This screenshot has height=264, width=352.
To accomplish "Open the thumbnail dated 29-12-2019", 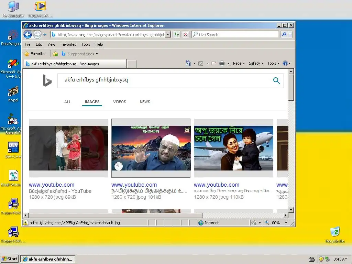I will pyautogui.click(x=151, y=148).
